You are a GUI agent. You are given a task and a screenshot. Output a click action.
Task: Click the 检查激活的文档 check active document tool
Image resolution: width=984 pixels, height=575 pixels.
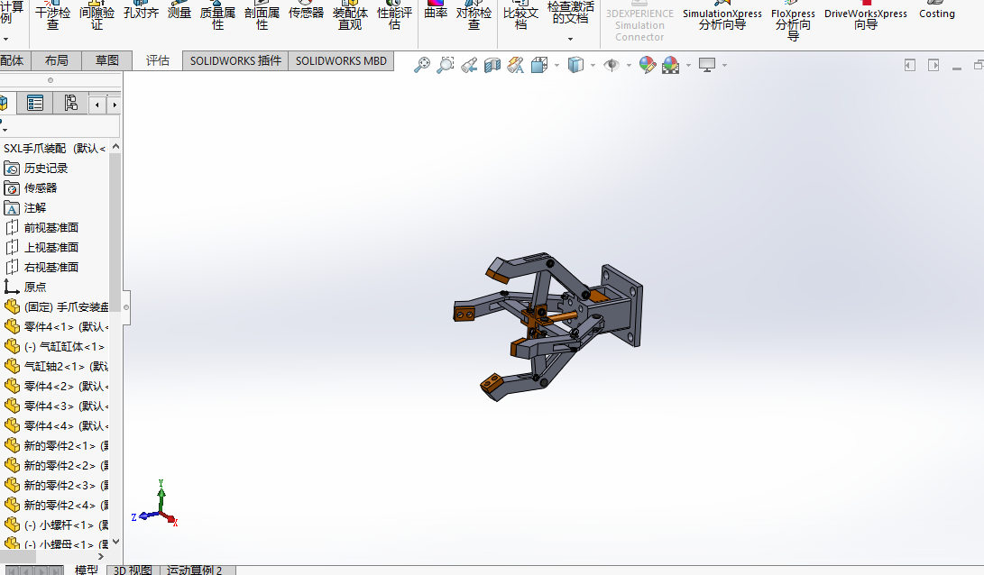[x=570, y=13]
